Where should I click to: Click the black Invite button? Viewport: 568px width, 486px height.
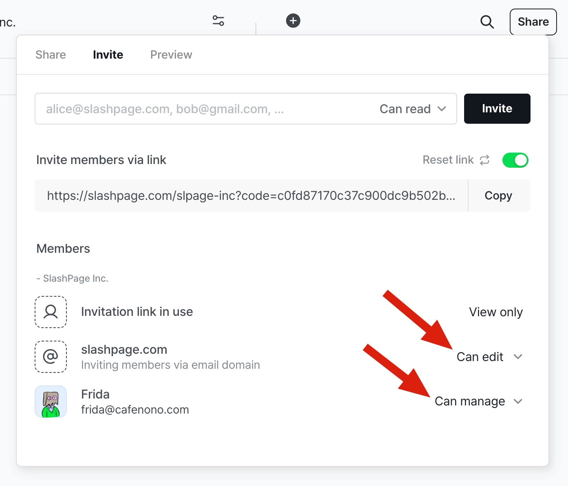click(x=497, y=109)
